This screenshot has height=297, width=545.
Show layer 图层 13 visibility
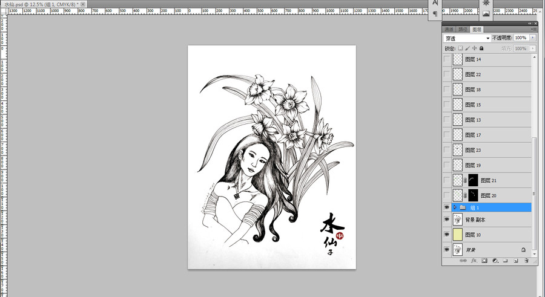pos(447,120)
